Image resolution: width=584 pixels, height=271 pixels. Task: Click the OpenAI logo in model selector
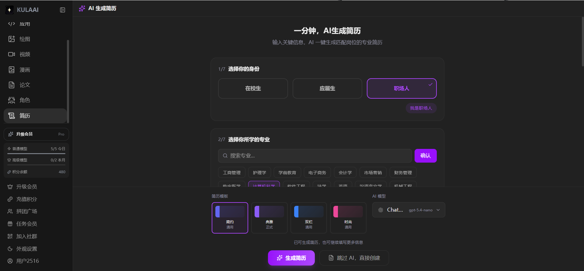point(381,210)
